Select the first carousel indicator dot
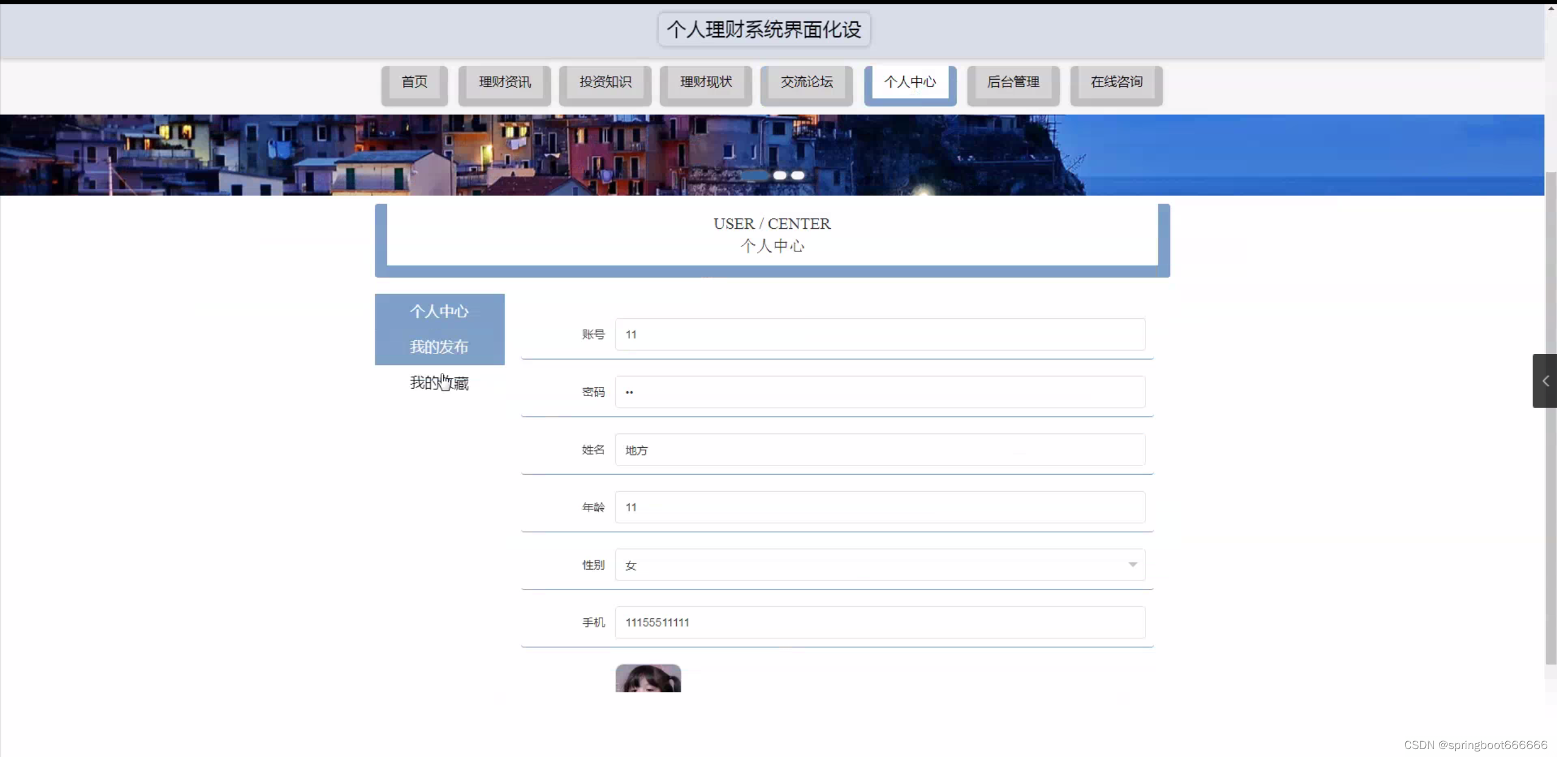1557x757 pixels. [x=755, y=175]
